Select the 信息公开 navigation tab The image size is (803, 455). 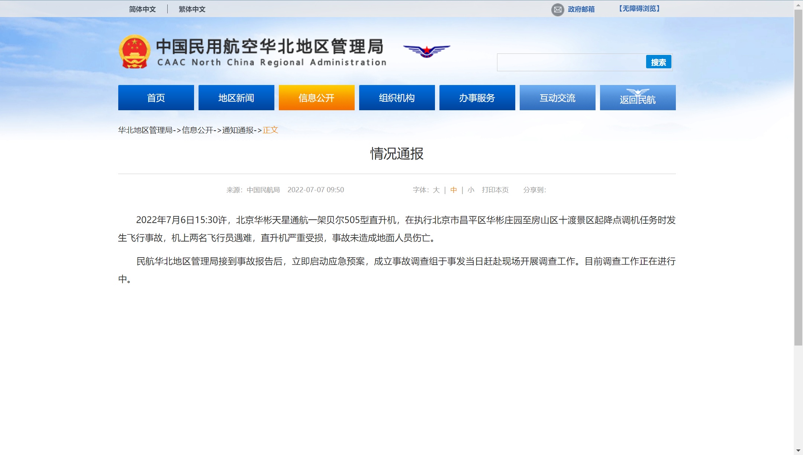click(316, 98)
